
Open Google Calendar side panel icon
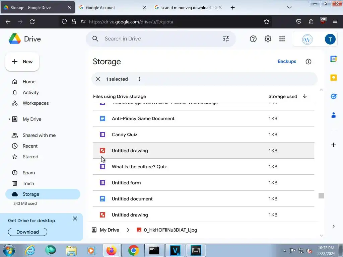click(333, 59)
